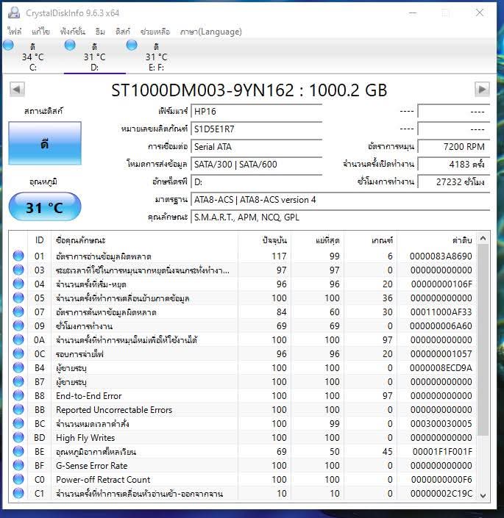Click status orb for attribute B7

18,381
